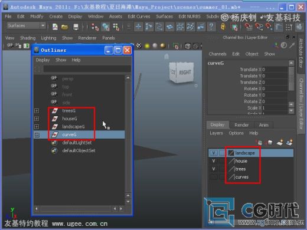Move selected layer down icon in Layer Editor
The width and height of the screenshot is (307, 230).
[x=269, y=143]
